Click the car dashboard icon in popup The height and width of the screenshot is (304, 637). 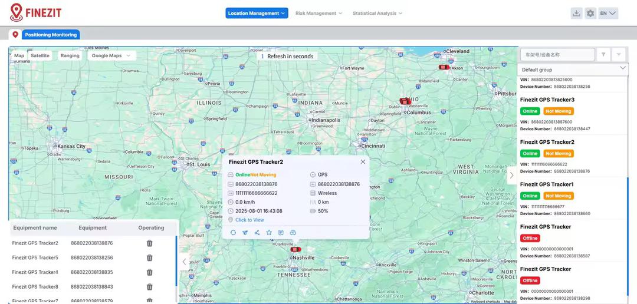(x=293, y=233)
